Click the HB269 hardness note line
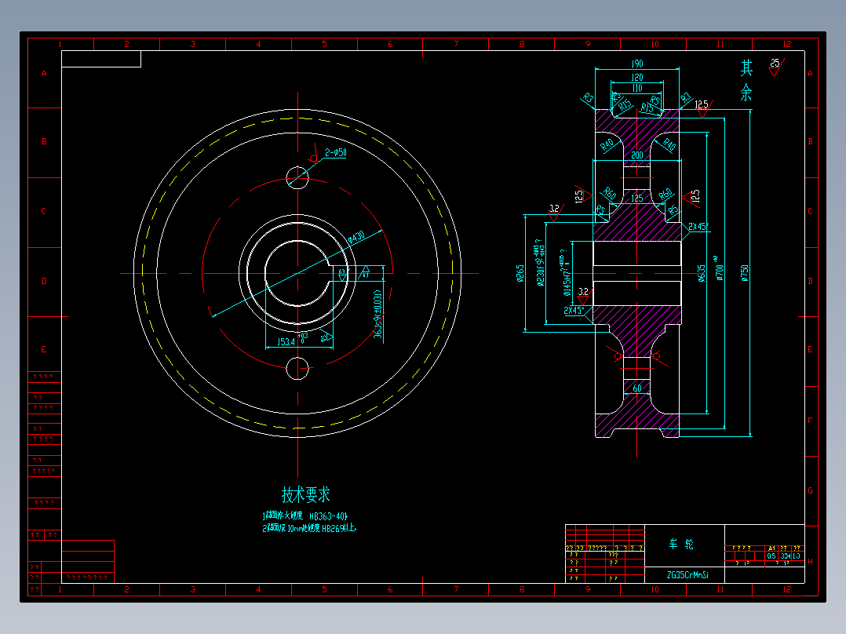Image resolution: width=846 pixels, height=634 pixels. (x=309, y=528)
